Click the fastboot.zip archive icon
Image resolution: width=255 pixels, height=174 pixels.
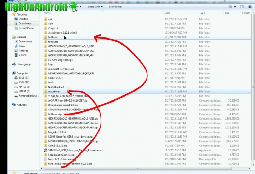tap(46, 114)
